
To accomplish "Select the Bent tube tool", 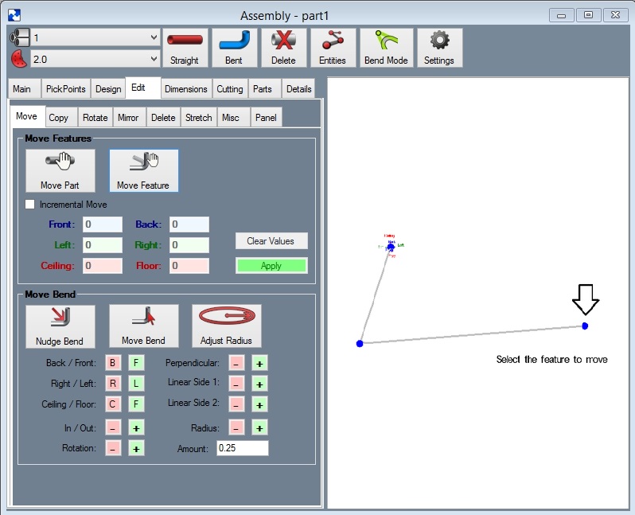I will [235, 48].
